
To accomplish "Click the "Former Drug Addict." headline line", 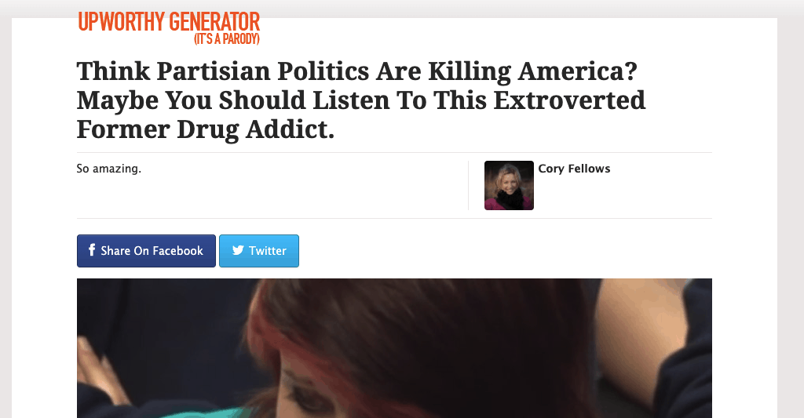I will click(x=206, y=129).
